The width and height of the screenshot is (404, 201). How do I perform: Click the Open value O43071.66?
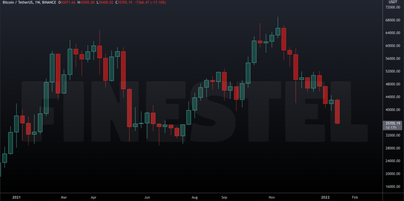(67, 2)
